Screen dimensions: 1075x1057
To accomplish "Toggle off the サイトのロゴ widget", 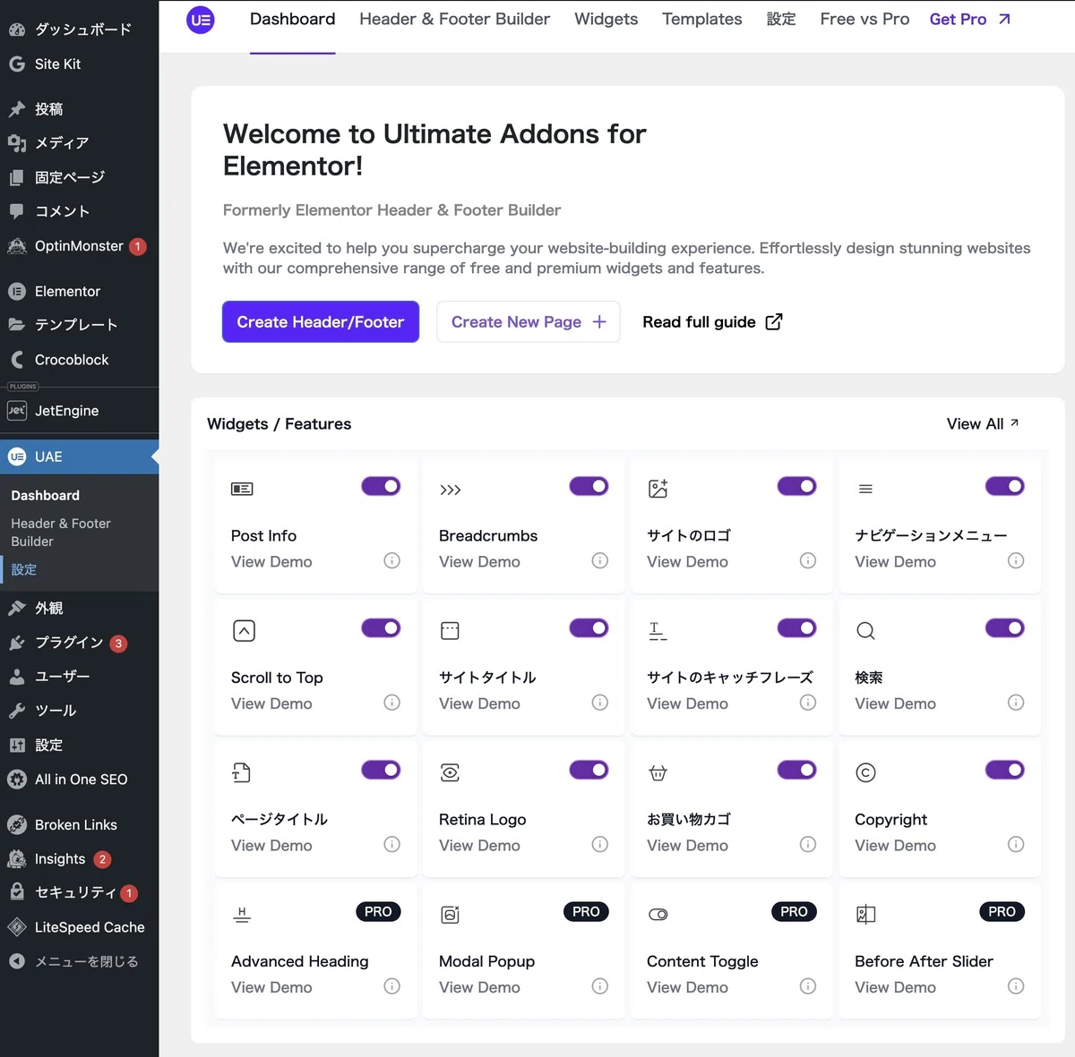I will pos(796,486).
